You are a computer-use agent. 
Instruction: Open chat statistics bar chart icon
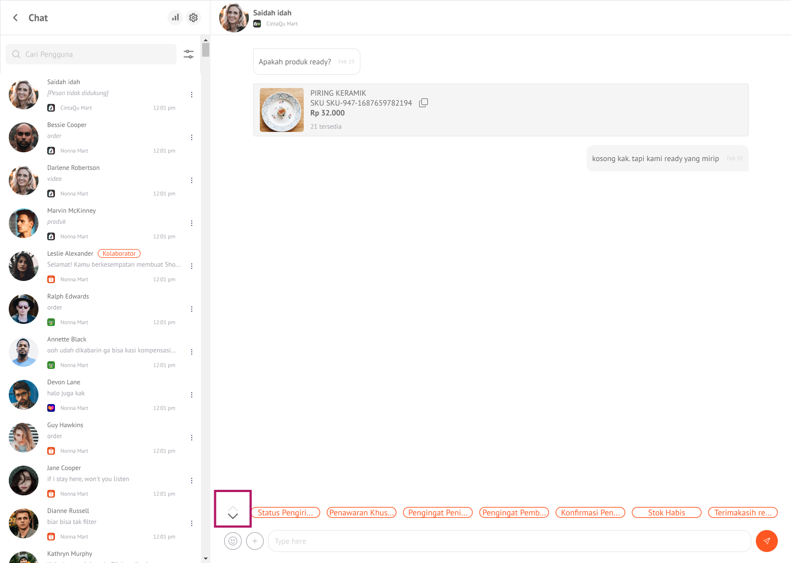point(175,18)
